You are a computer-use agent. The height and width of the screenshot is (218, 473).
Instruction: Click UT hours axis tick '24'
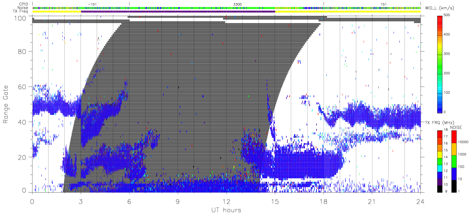pos(421,201)
